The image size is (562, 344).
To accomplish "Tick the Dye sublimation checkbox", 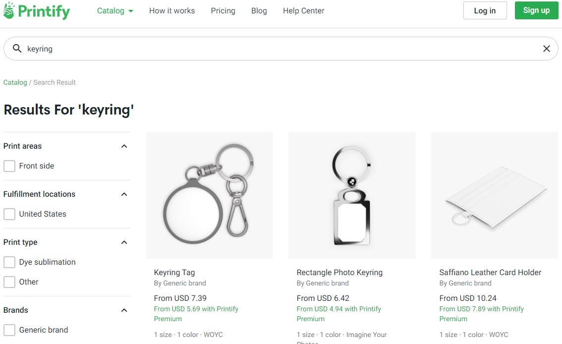I will click(x=9, y=262).
